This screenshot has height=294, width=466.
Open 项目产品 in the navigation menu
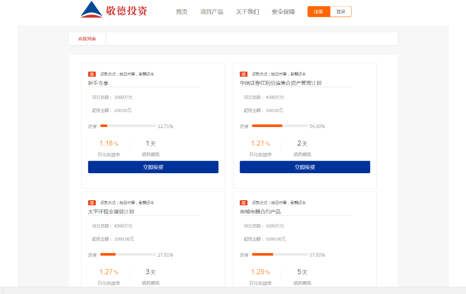click(x=212, y=12)
